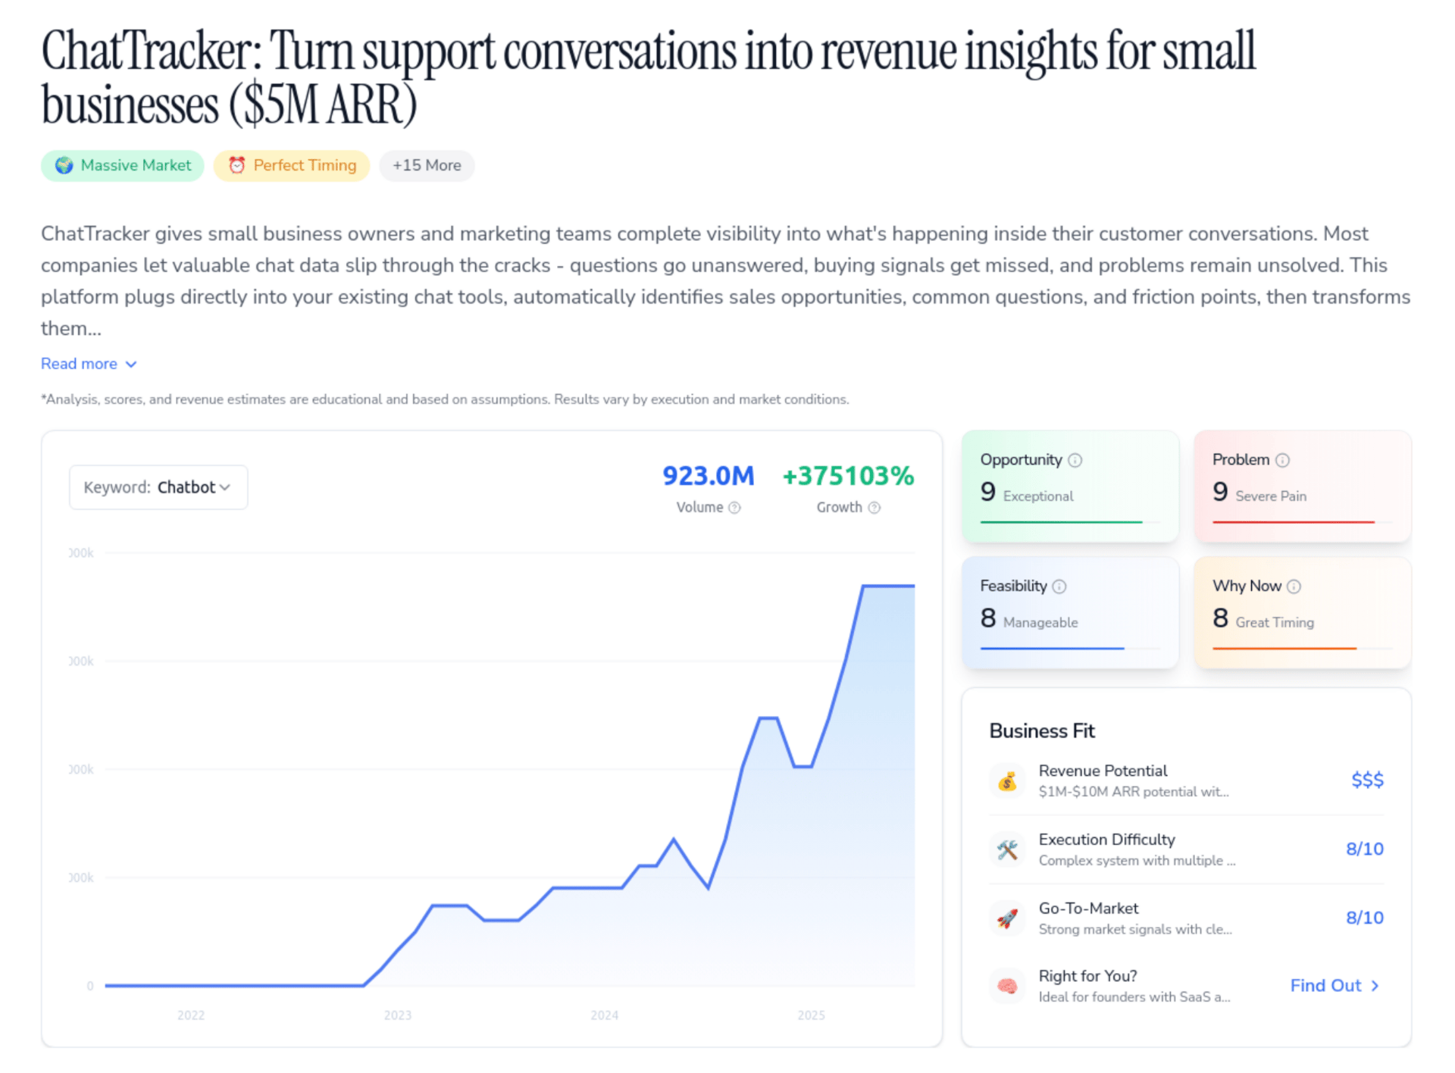Click the Great Timing label
This screenshot has width=1455, height=1073.
click(x=1275, y=623)
